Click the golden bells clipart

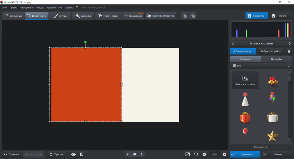coord(273,81)
